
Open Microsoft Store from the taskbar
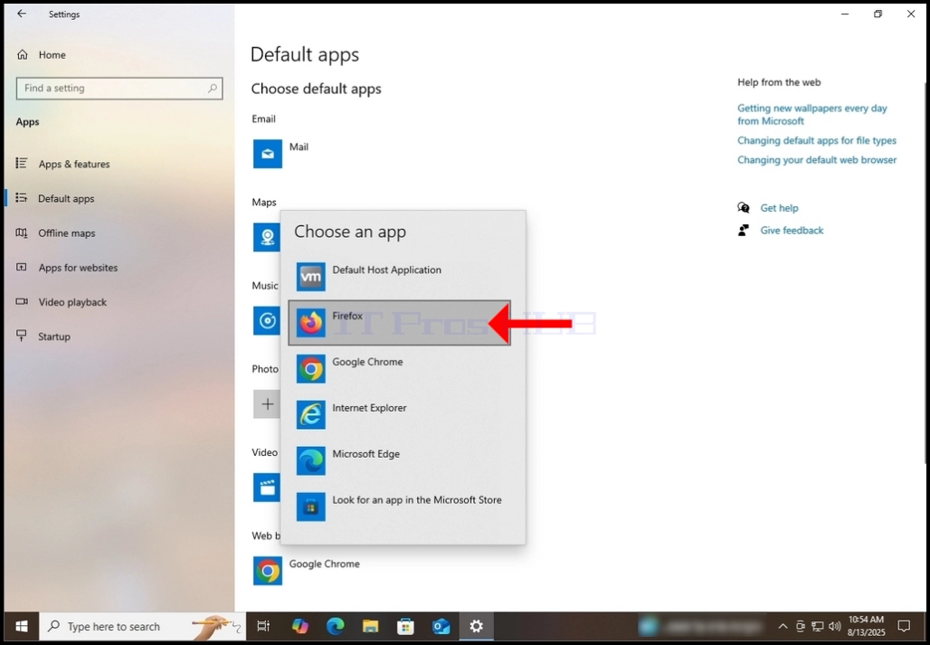tap(405, 626)
